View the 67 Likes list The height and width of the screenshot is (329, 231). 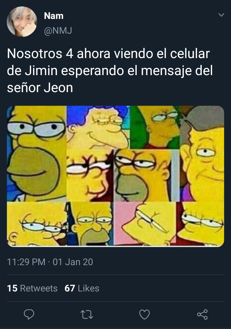click(x=82, y=288)
